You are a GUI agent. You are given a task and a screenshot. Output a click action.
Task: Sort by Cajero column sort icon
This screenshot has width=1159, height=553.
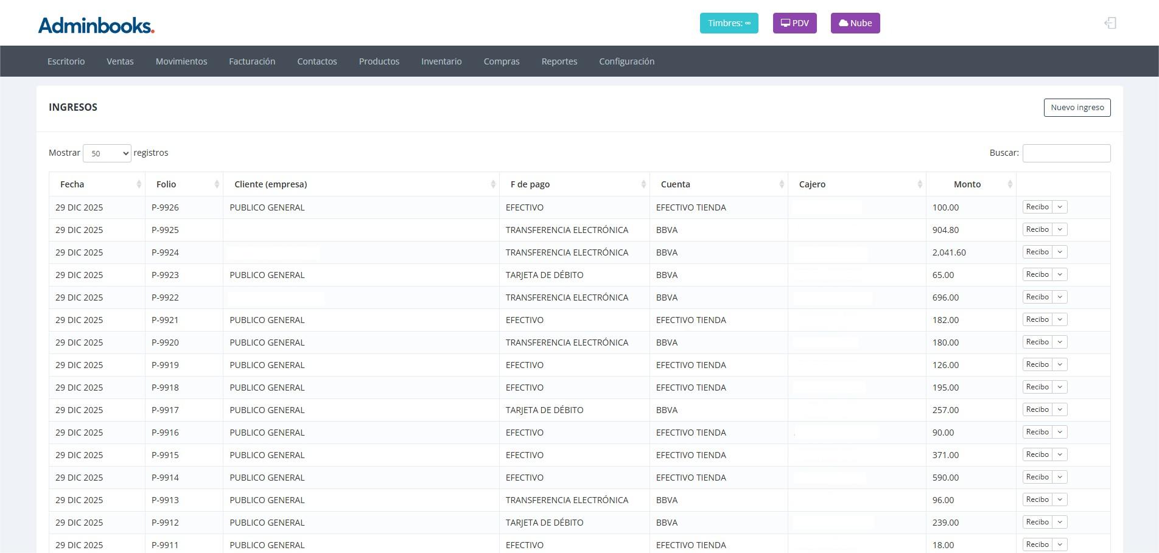920,184
